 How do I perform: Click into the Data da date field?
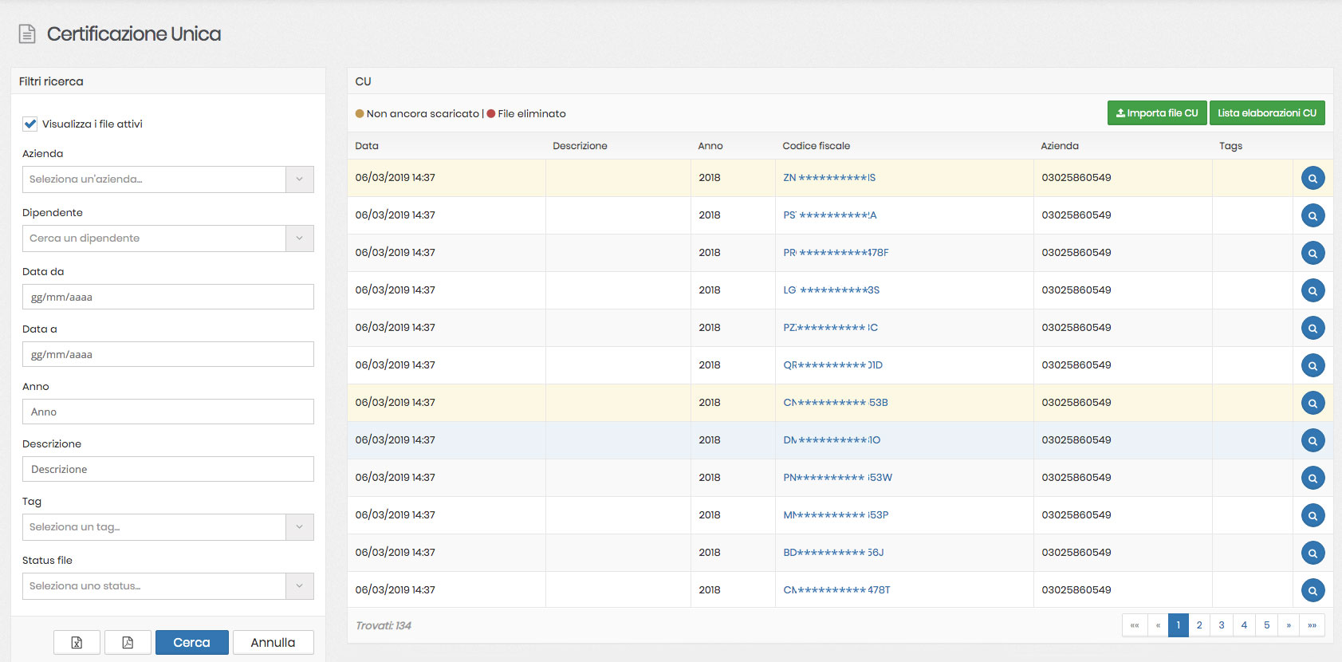(x=168, y=297)
